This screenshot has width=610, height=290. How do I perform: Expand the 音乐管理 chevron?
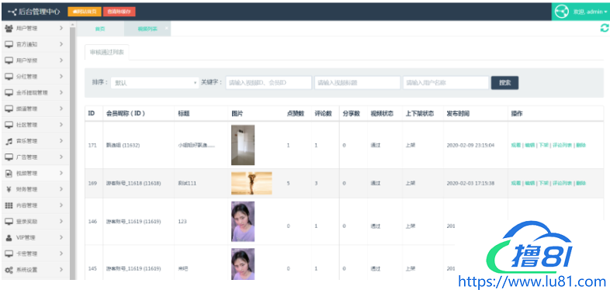click(61, 141)
